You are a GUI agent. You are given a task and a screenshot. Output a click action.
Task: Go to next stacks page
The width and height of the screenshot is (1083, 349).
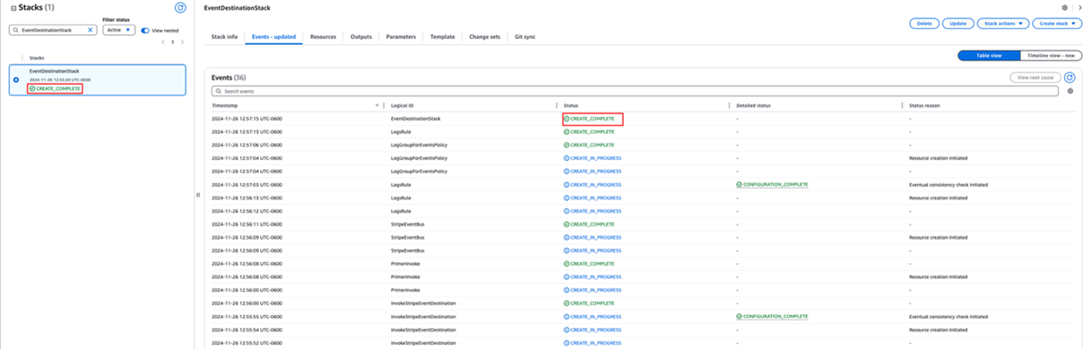(183, 42)
